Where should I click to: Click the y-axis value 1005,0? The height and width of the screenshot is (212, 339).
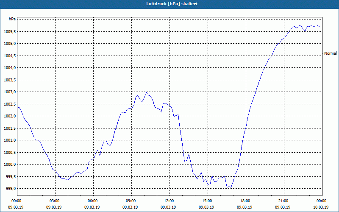[9, 44]
